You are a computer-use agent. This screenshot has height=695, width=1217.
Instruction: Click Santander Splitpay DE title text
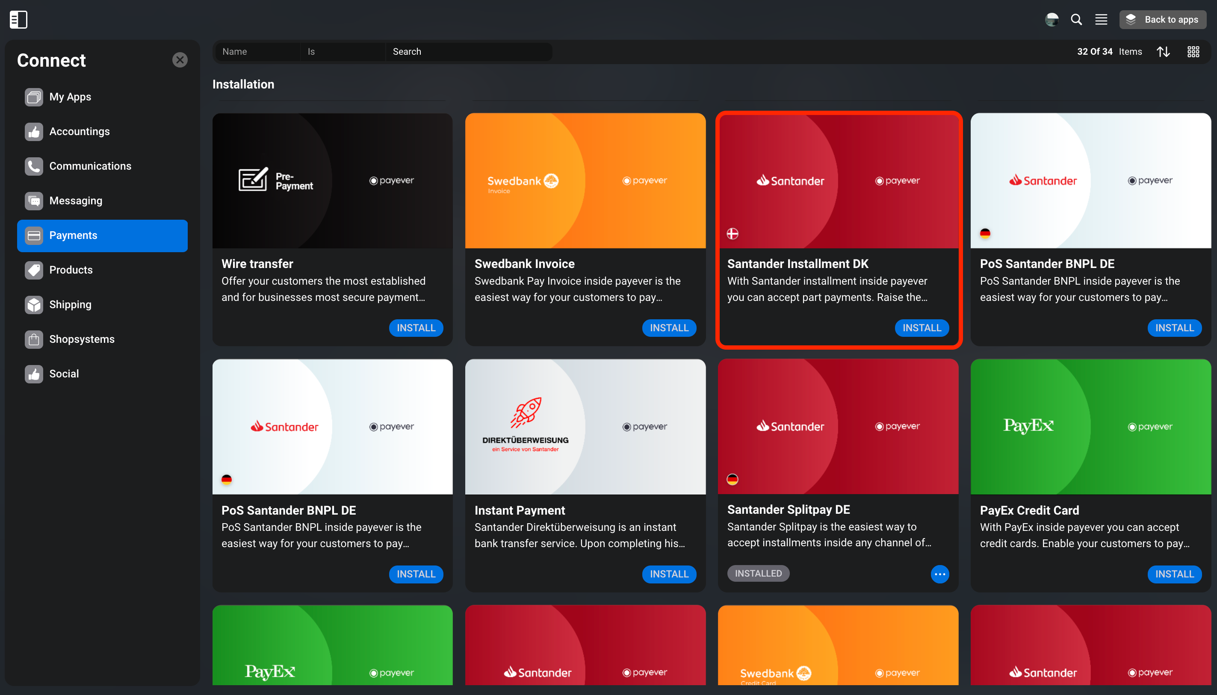tap(788, 509)
